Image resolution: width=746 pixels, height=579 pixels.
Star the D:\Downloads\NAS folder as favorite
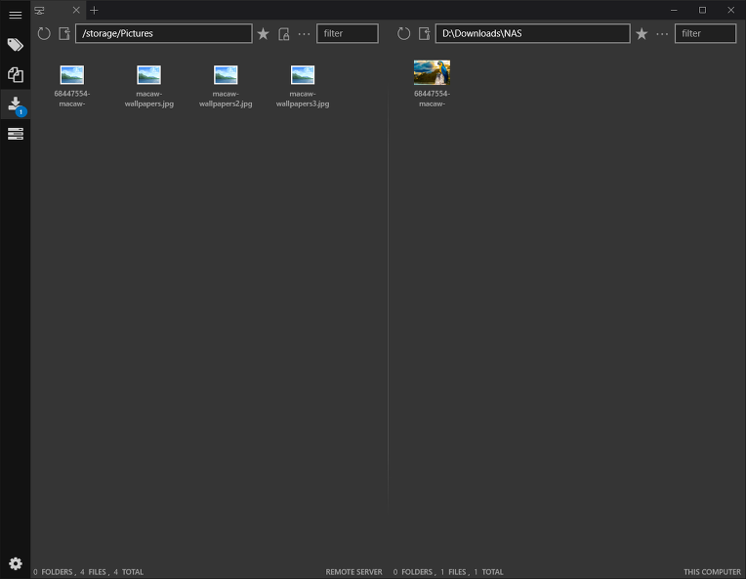point(642,34)
